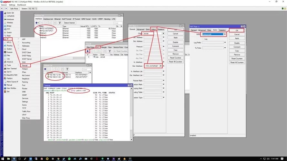Image resolution: width=287 pixels, height=161 pixels.
Task: Open the Chain dropdown showing srcnat
Action: tap(163, 33)
